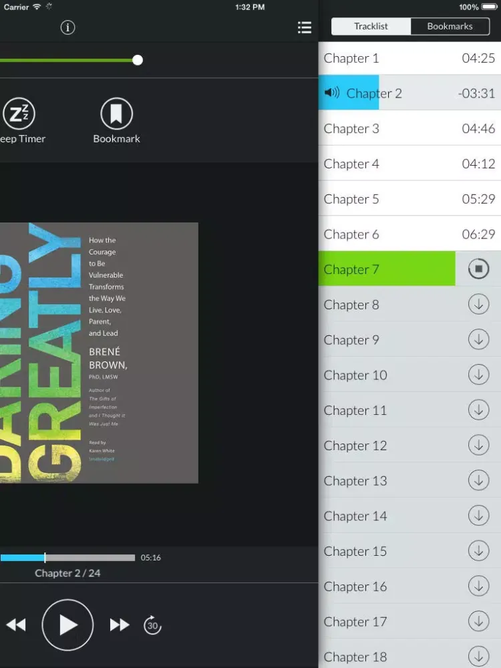
Task: Start playback with the play button
Action: coord(67,625)
